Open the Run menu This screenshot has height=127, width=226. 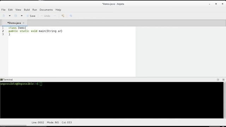[35, 10]
